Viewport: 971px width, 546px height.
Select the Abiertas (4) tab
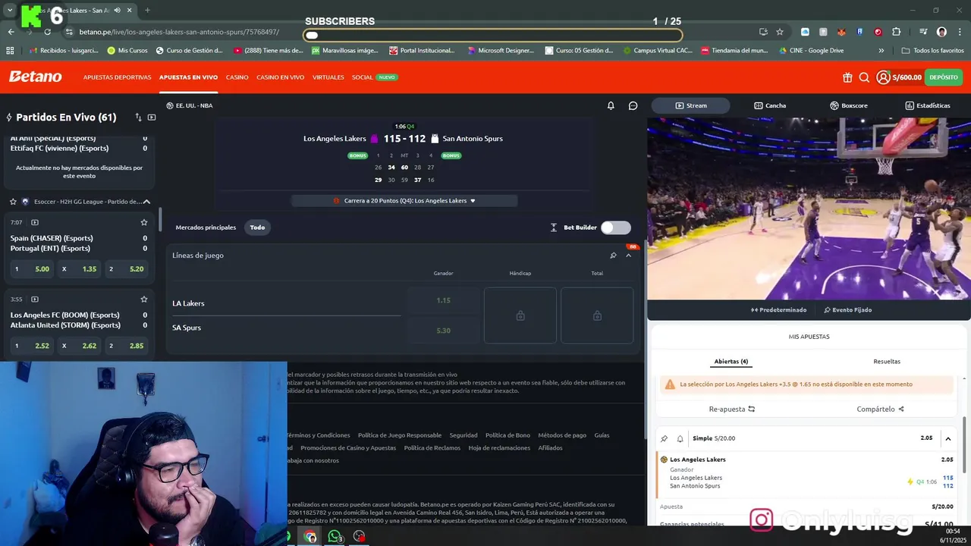(731, 362)
